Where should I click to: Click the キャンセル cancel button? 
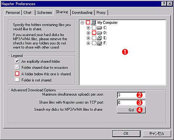coord(157,133)
